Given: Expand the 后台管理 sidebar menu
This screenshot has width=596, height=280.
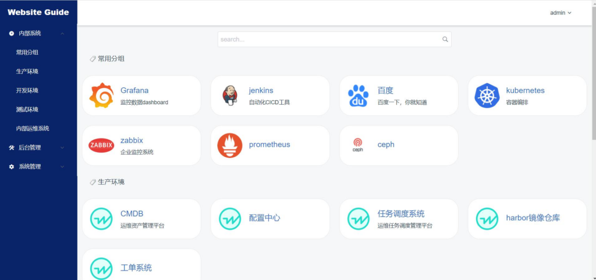Looking at the screenshot, I should coord(38,147).
